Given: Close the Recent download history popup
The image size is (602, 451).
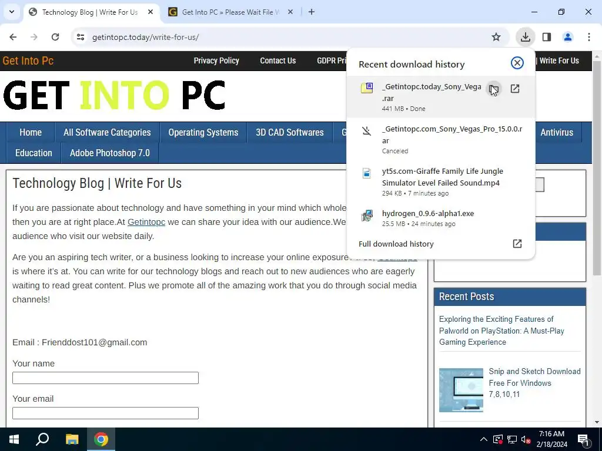Looking at the screenshot, I should point(517,63).
